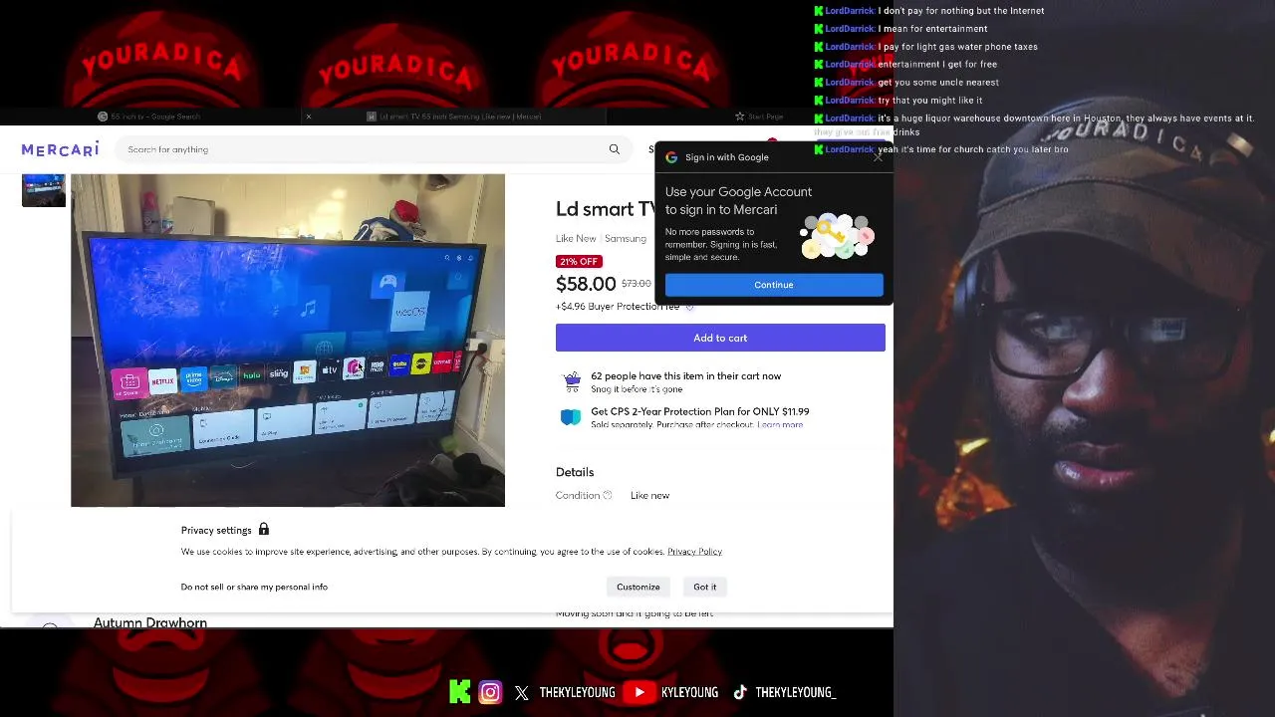Switch to the Start Page tab

(759, 117)
